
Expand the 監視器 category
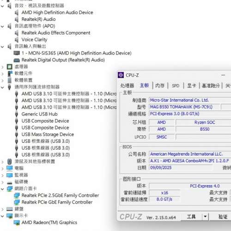(x=2, y=176)
